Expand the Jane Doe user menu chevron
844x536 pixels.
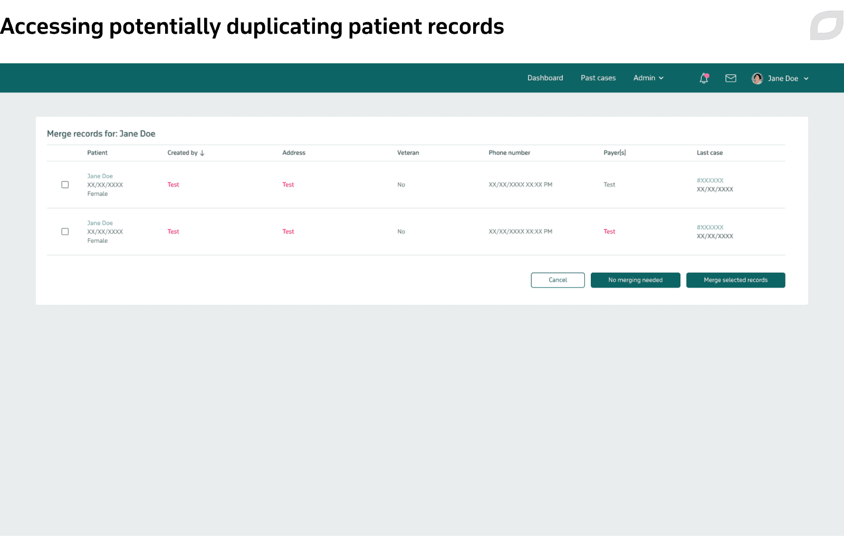pyautogui.click(x=806, y=79)
